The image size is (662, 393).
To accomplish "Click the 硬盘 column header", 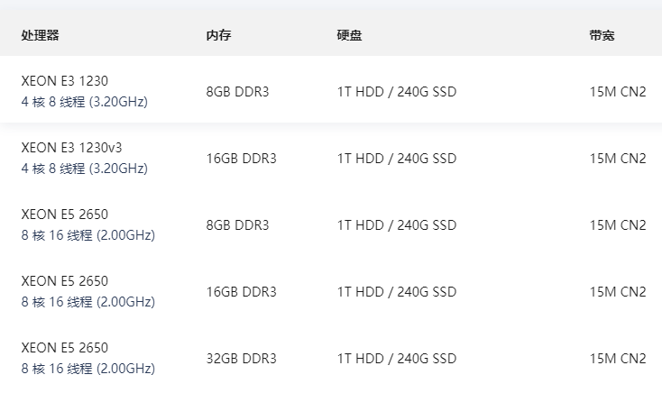I will coord(349,35).
